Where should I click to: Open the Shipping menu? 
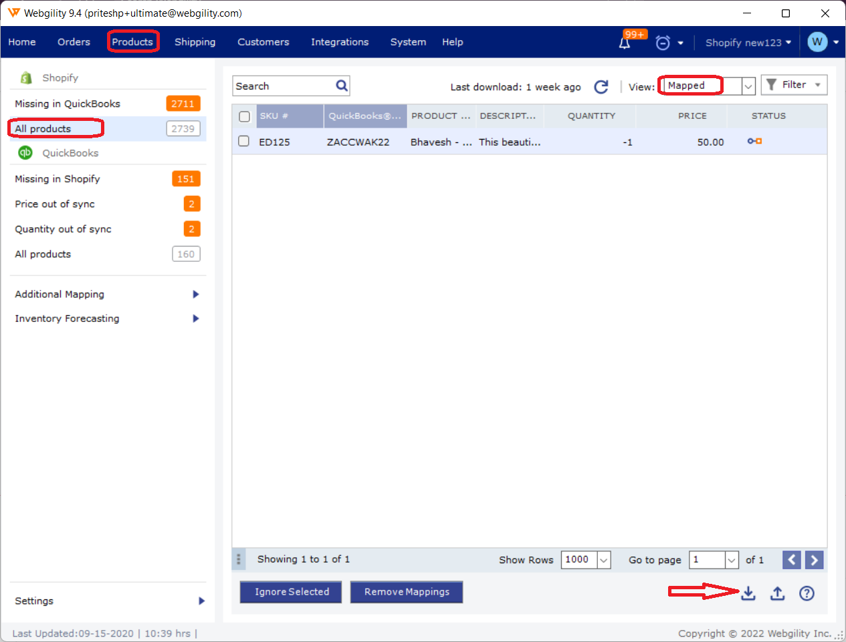pos(195,42)
